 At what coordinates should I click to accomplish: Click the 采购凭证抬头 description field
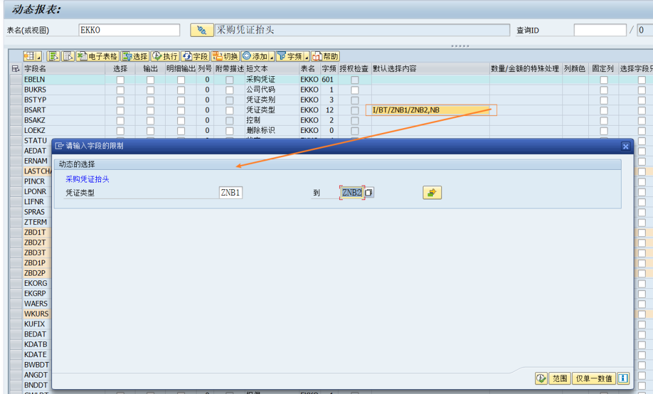[362, 30]
